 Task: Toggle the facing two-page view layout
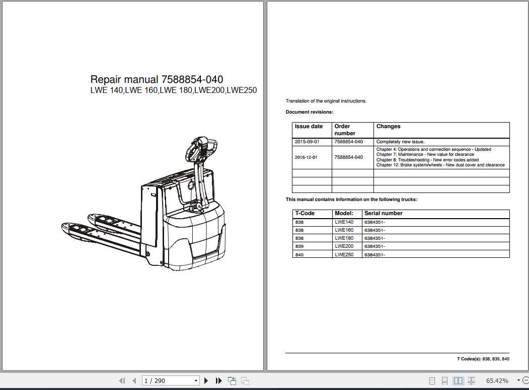point(459,380)
